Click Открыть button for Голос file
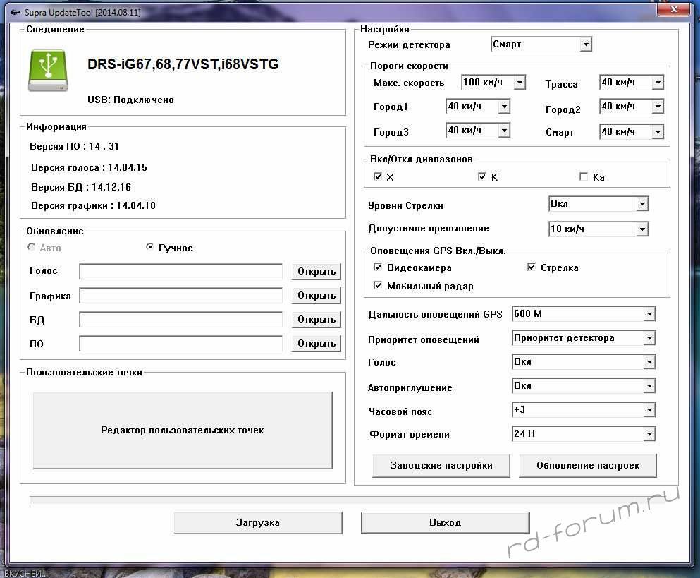The width and height of the screenshot is (700, 578). click(x=316, y=272)
